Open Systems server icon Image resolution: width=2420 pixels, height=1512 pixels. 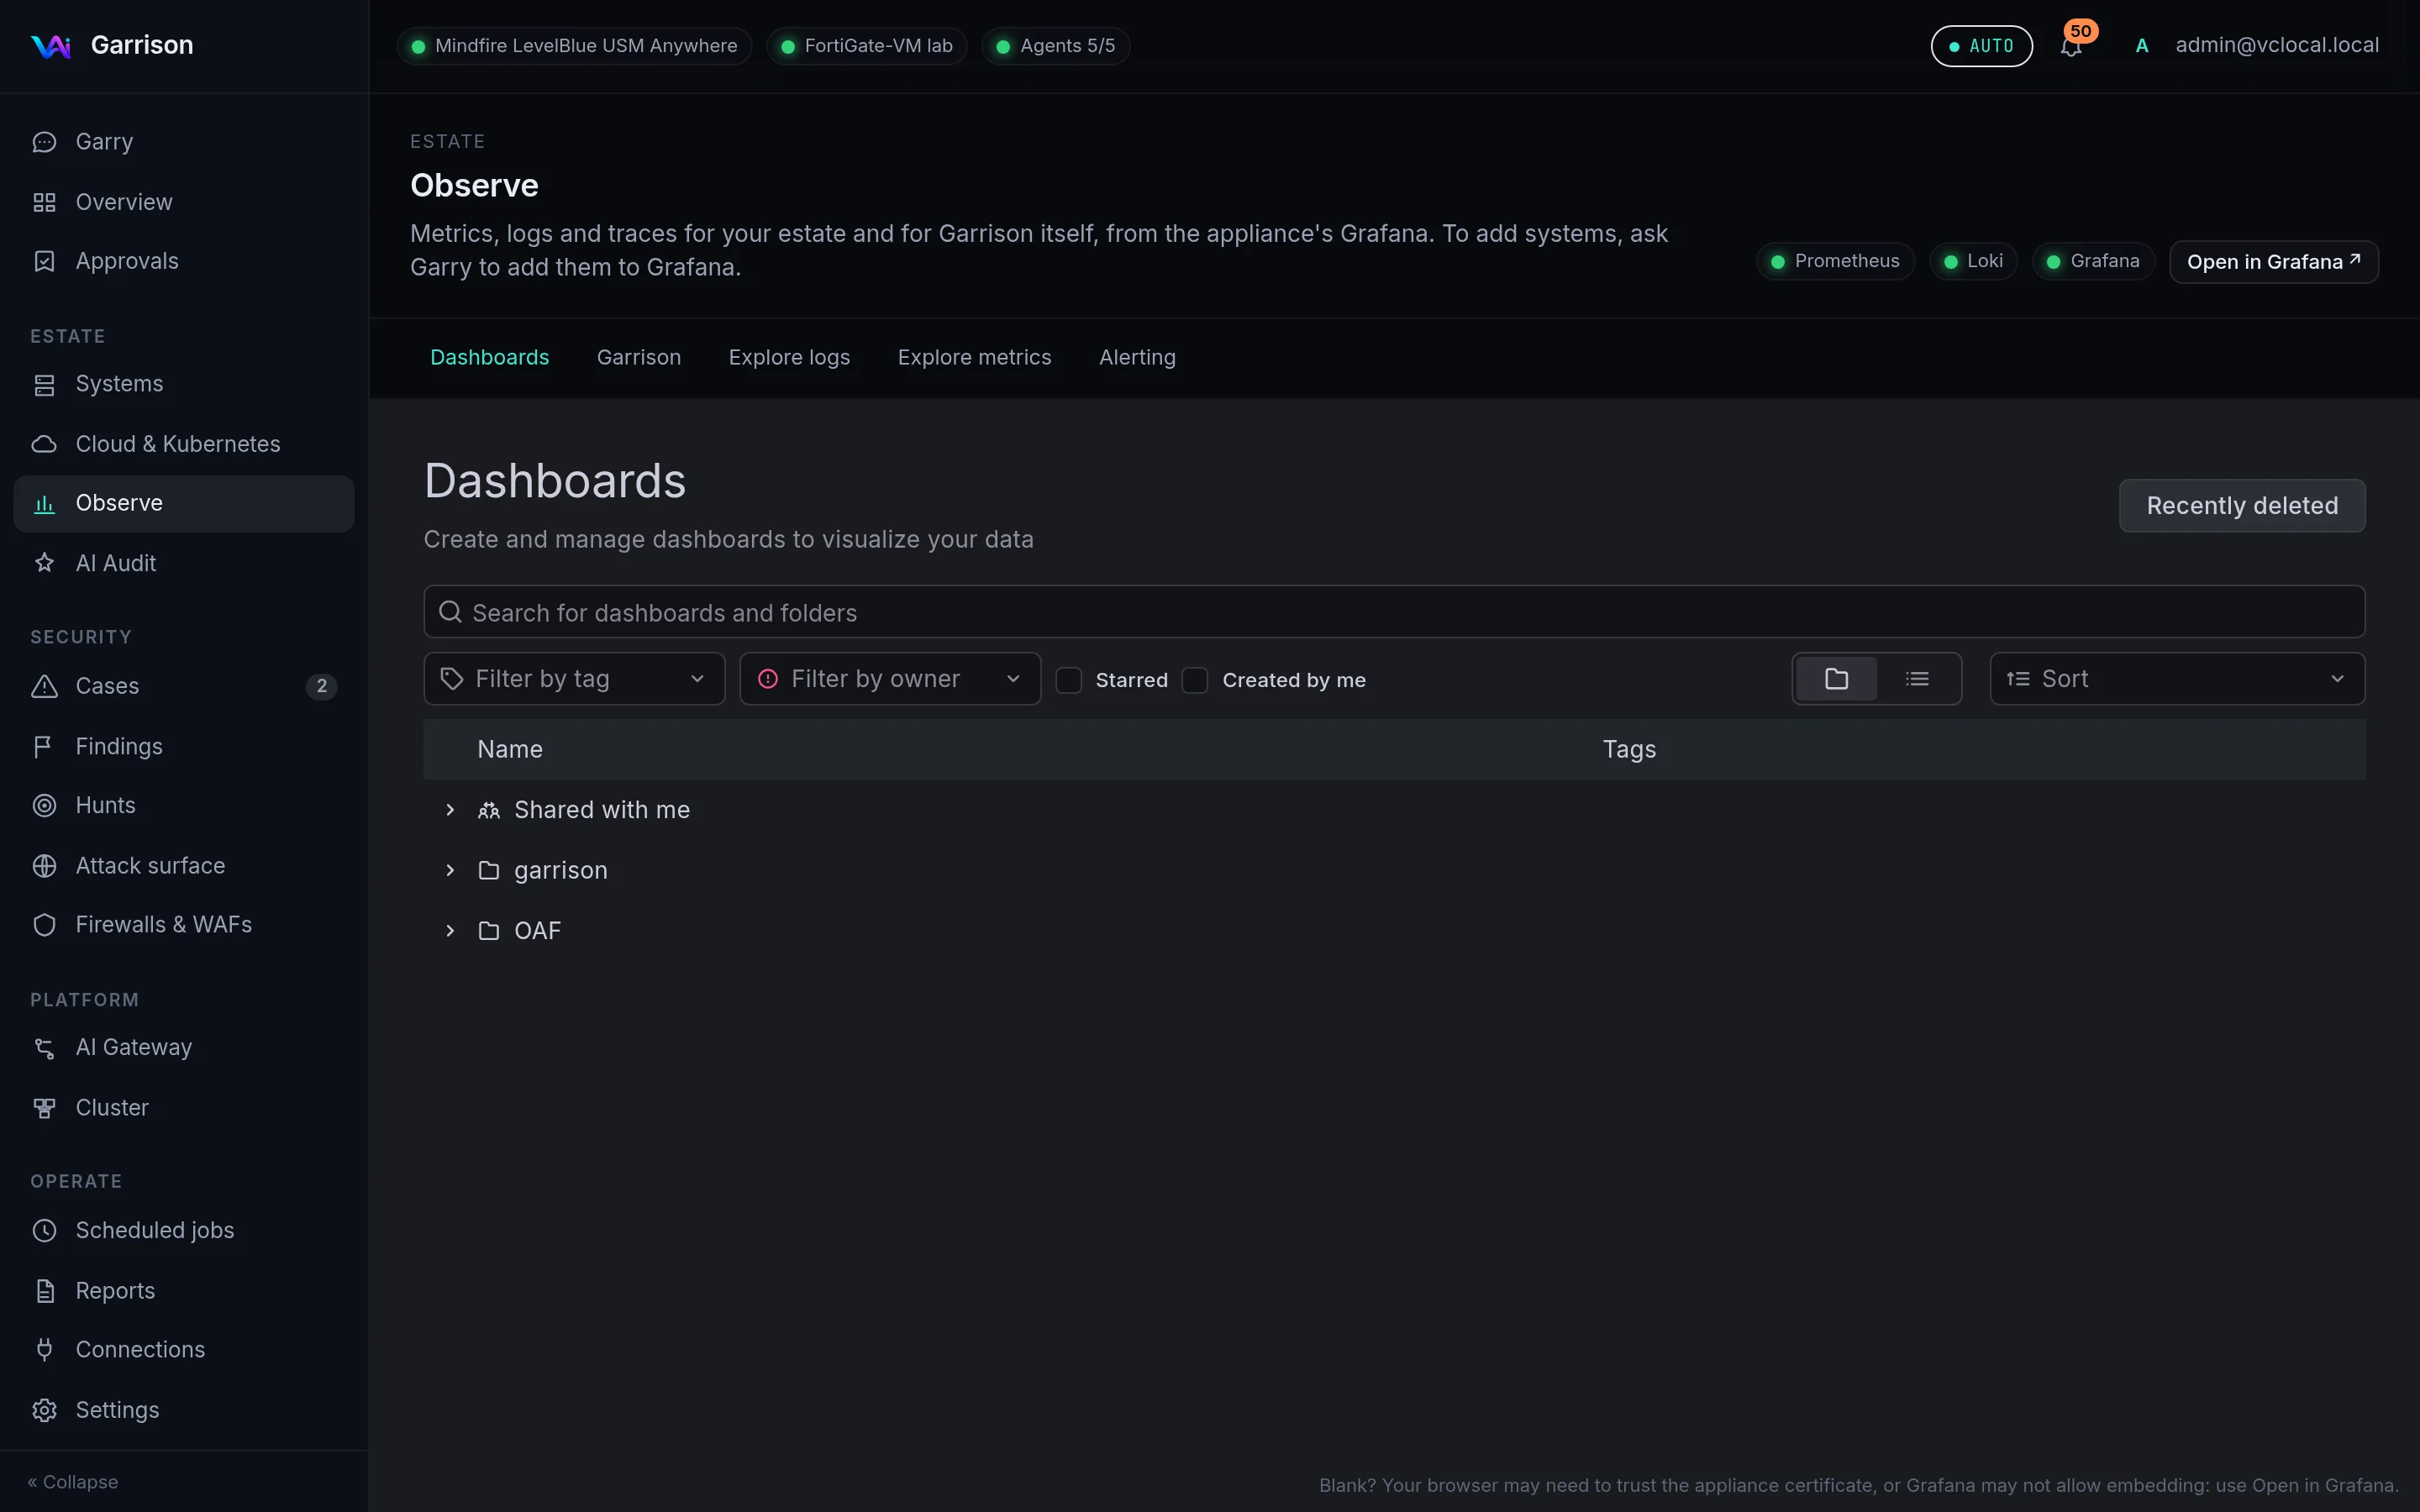44,384
